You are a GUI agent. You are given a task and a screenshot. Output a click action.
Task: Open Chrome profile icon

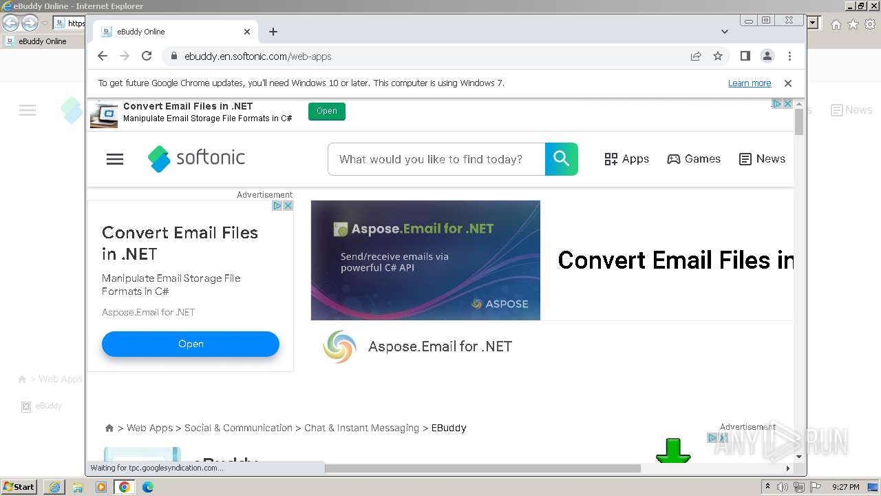tap(767, 56)
